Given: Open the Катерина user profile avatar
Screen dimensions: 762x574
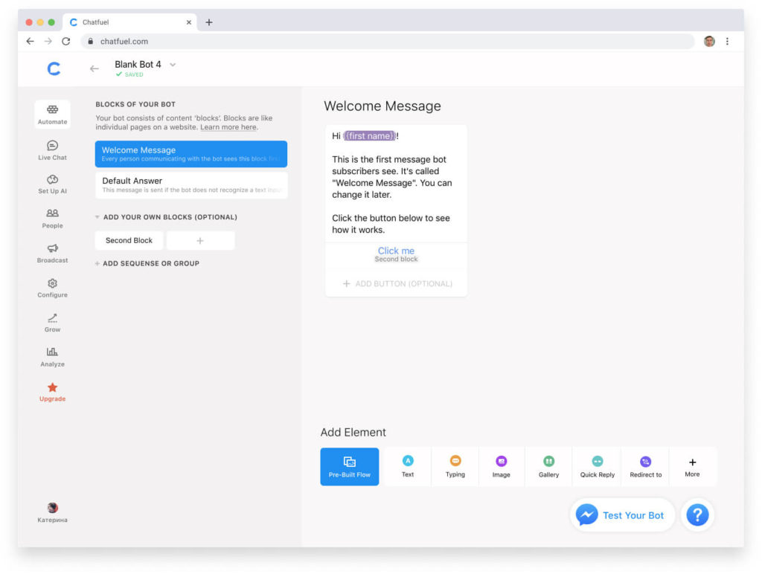Looking at the screenshot, I should [53, 508].
